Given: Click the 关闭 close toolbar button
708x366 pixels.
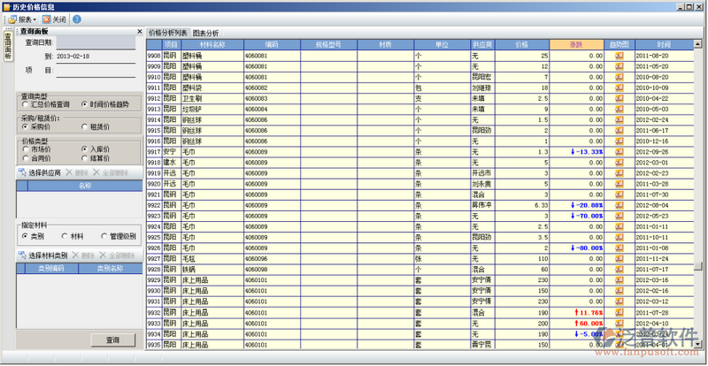Looking at the screenshot, I should pos(54,19).
